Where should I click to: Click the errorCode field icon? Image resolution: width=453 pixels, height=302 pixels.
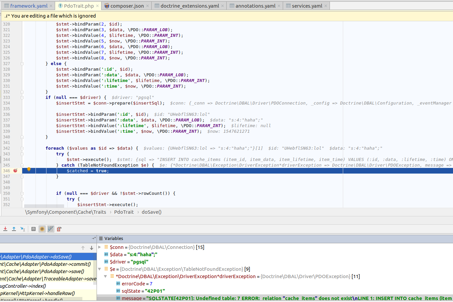coord(118,283)
